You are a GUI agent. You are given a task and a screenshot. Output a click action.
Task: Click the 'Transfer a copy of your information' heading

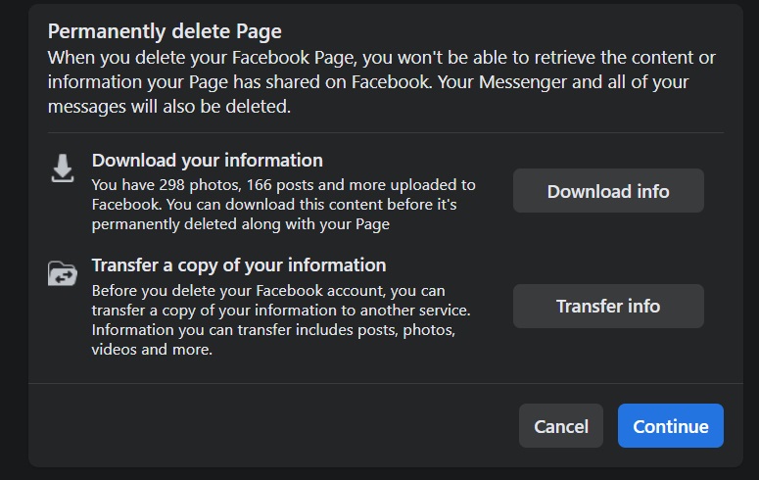coord(239,265)
